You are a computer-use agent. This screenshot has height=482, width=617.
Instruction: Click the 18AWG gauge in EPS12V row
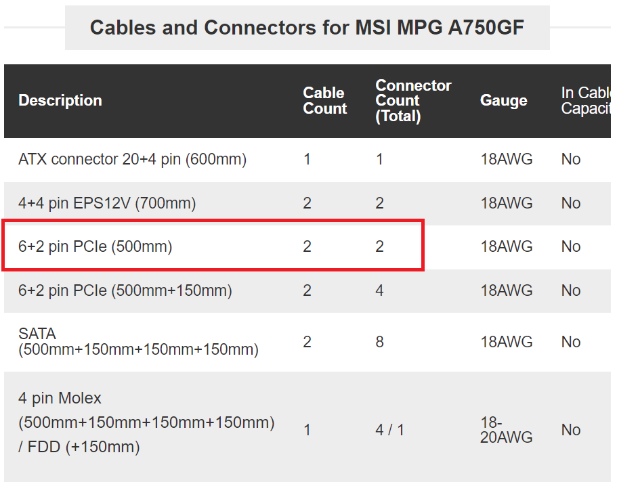pos(506,203)
